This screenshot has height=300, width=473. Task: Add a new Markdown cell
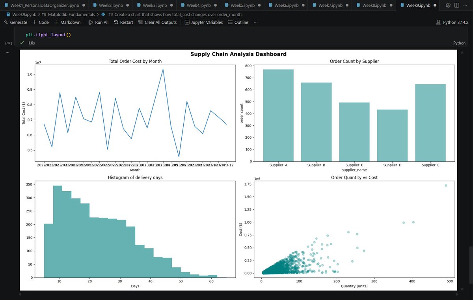67,22
